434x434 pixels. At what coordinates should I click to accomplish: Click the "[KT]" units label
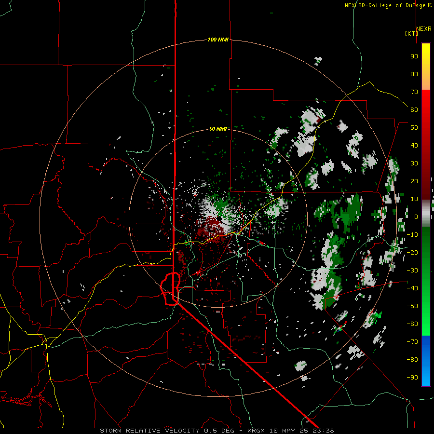pyautogui.click(x=411, y=33)
